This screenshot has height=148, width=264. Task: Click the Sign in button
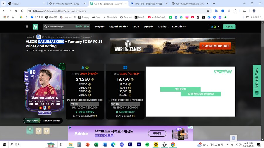pyautogui.click(x=229, y=27)
